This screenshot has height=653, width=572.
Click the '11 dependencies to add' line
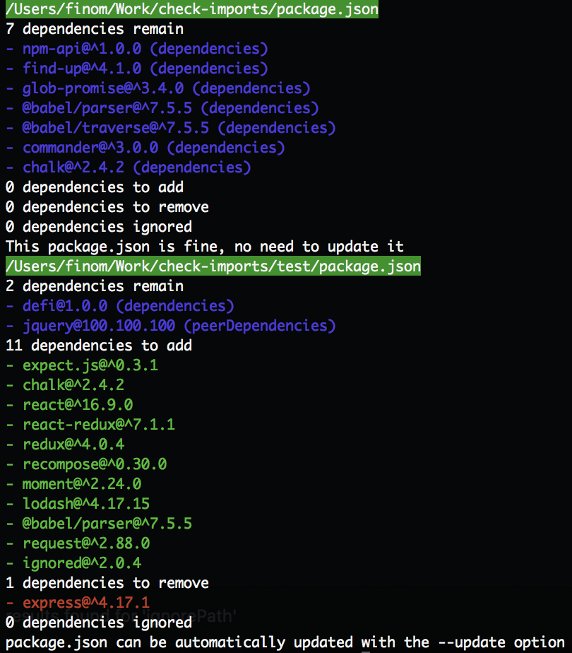(x=99, y=346)
